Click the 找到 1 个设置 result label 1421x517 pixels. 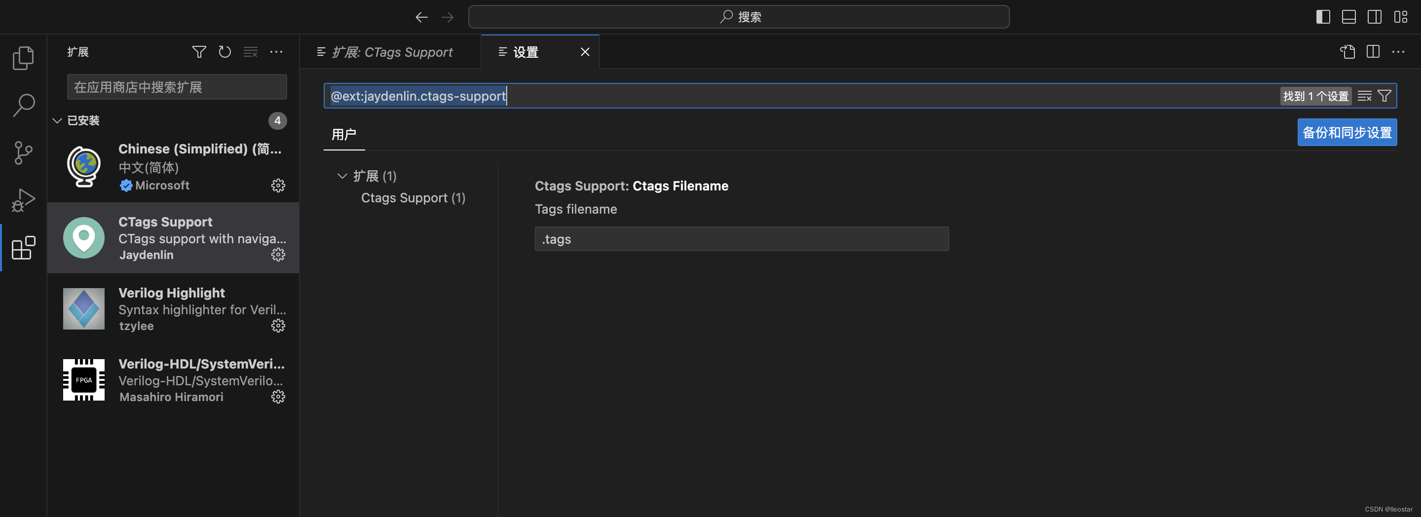coord(1315,96)
